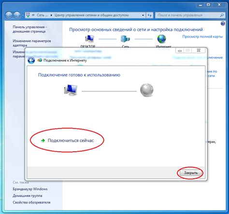This screenshot has width=229, height=214.
Task: Click Просмотр полной карты link
Action: point(202,37)
